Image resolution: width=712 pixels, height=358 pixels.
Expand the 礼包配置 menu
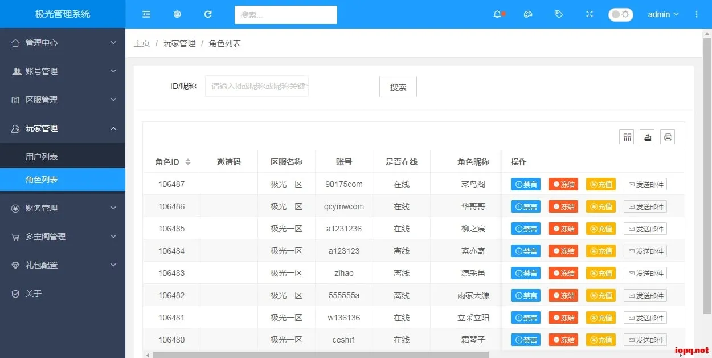[63, 265]
